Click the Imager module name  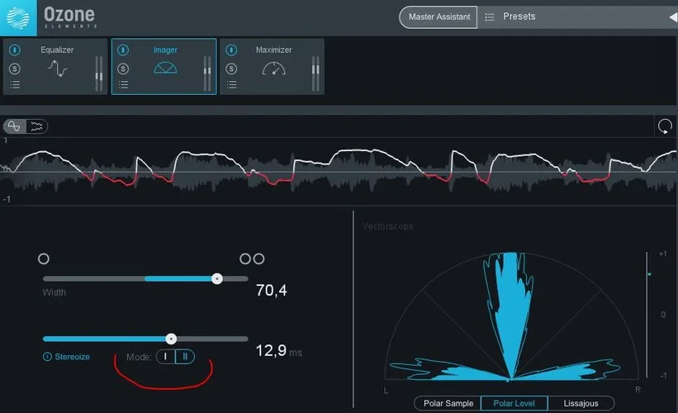point(166,50)
